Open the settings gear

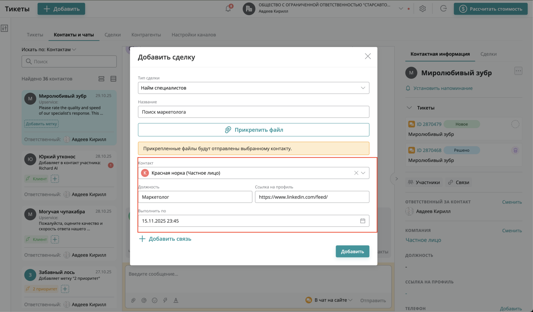tap(422, 9)
